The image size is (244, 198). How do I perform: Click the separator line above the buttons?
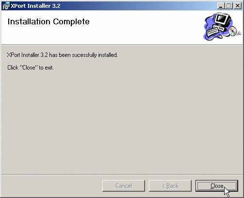point(122,175)
